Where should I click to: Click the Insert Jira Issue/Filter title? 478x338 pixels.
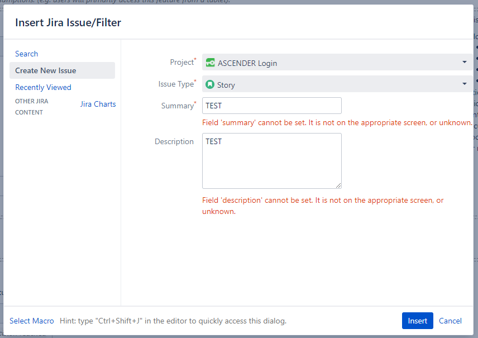click(x=68, y=22)
